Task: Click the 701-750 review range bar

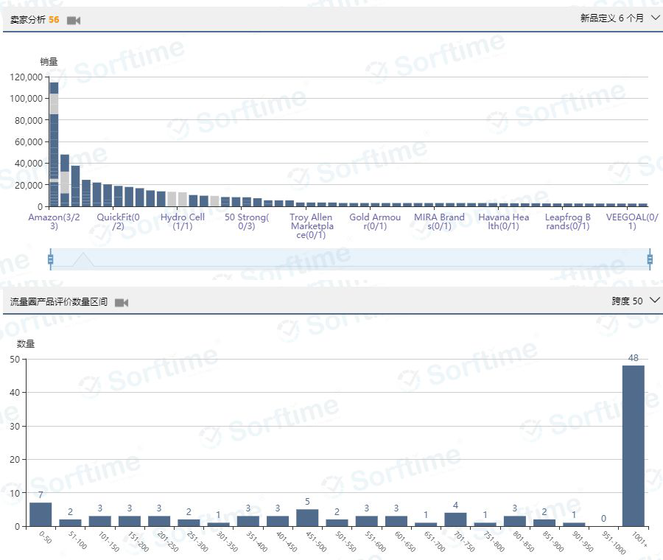Action: click(x=455, y=519)
